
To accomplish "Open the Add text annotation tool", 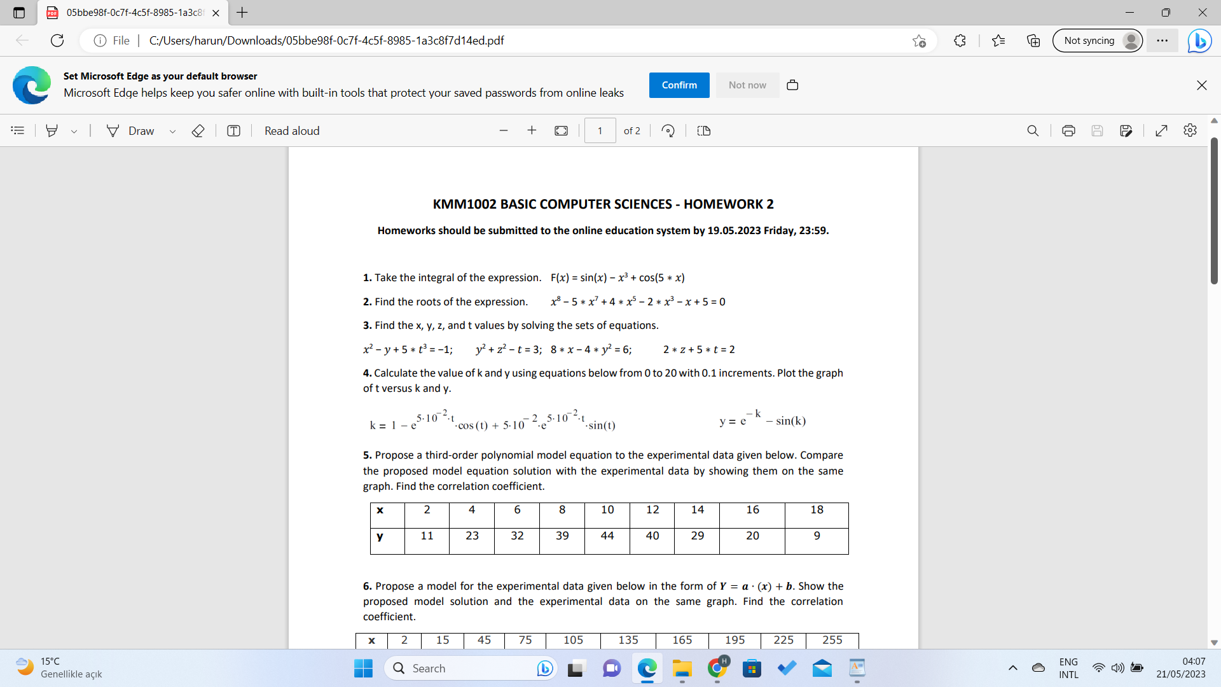I will 233,130.
